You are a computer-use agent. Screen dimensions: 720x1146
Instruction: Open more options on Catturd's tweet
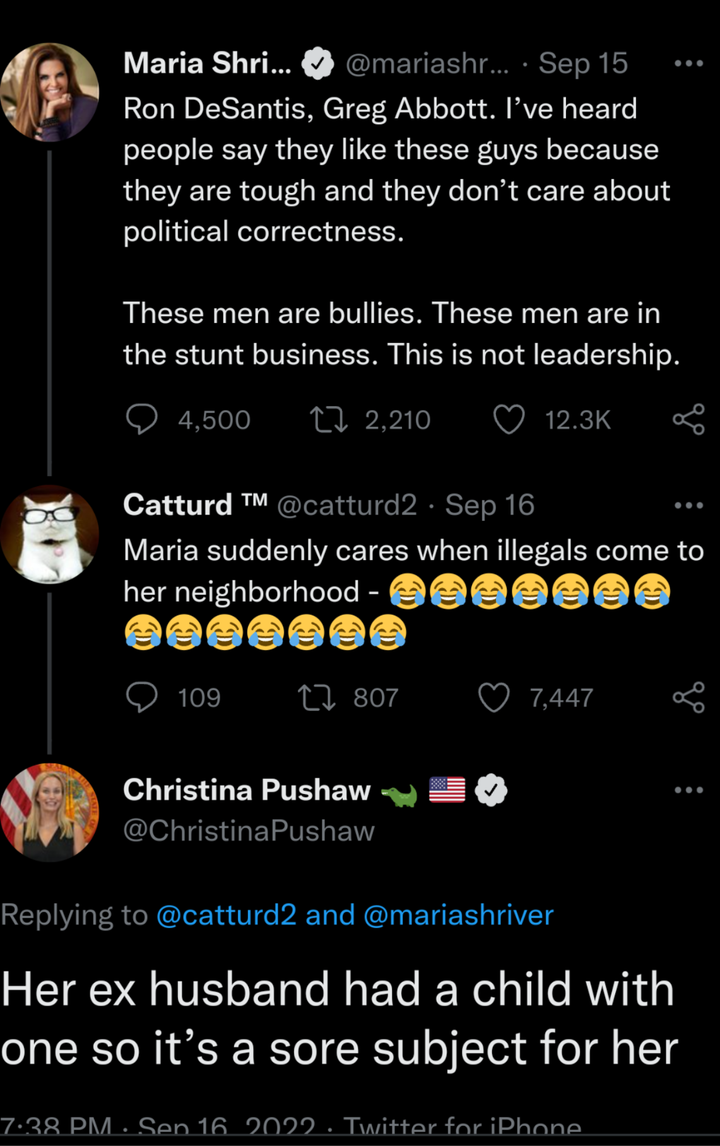pos(688,505)
